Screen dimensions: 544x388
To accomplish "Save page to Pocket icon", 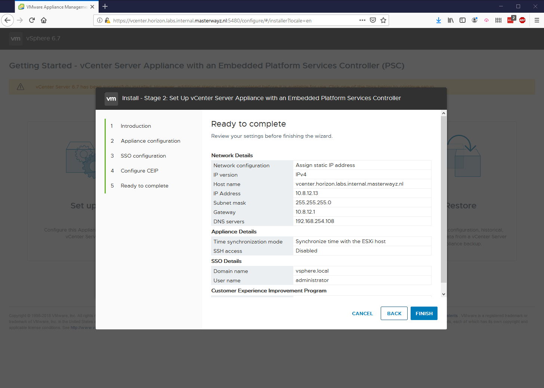I will (x=373, y=20).
